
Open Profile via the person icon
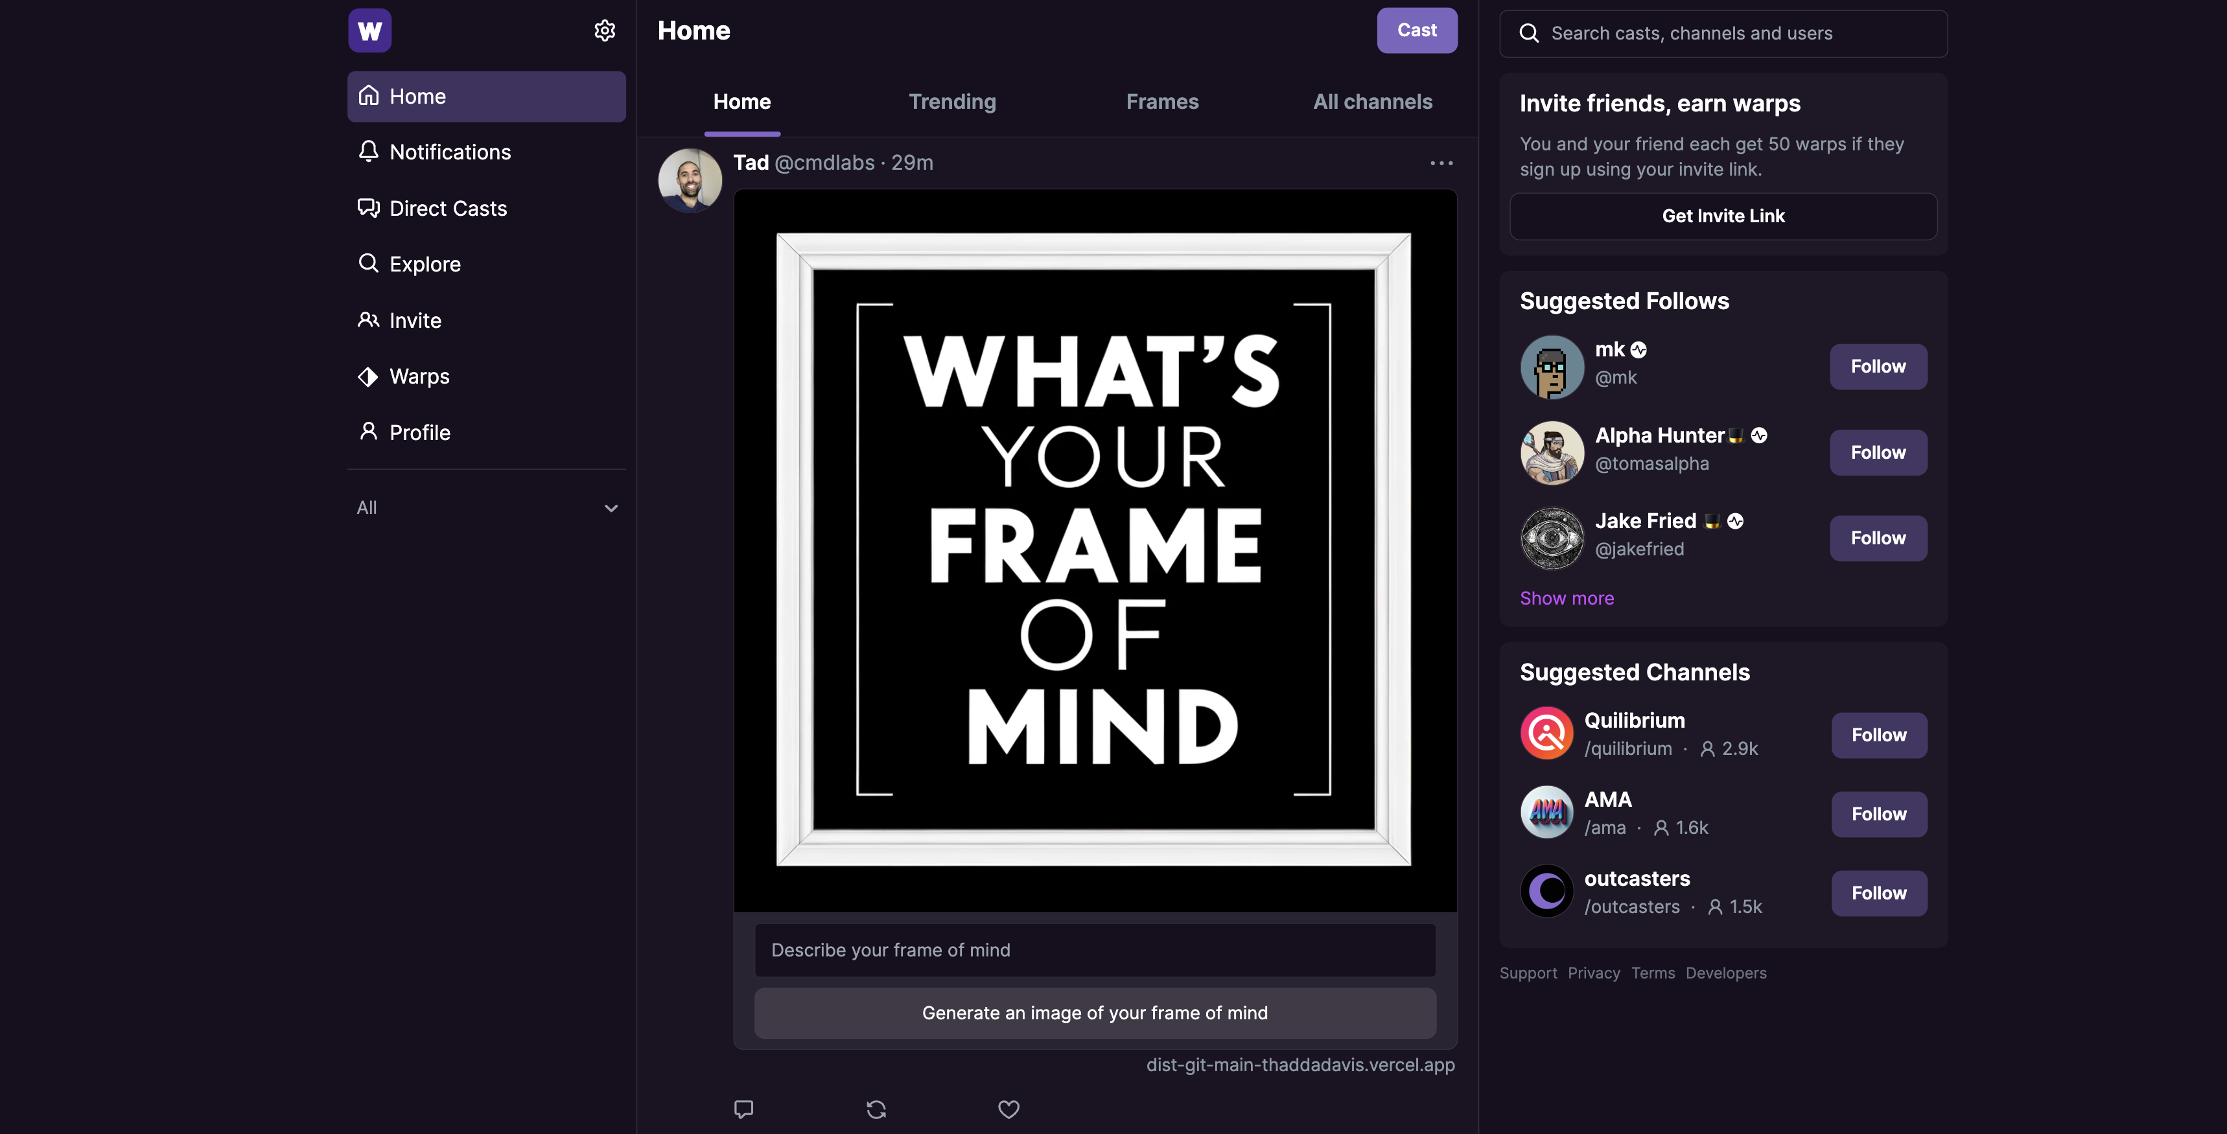368,432
